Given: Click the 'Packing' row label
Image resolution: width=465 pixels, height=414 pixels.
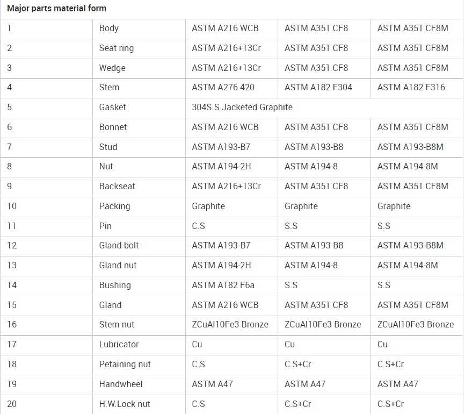Looking at the screenshot, I should point(114,206).
